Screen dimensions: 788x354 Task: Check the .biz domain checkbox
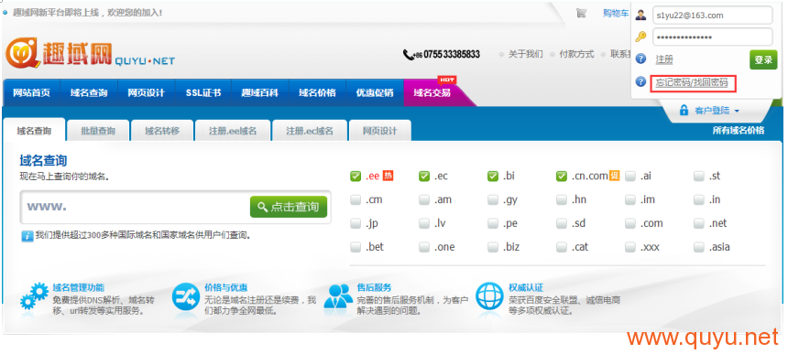point(493,247)
